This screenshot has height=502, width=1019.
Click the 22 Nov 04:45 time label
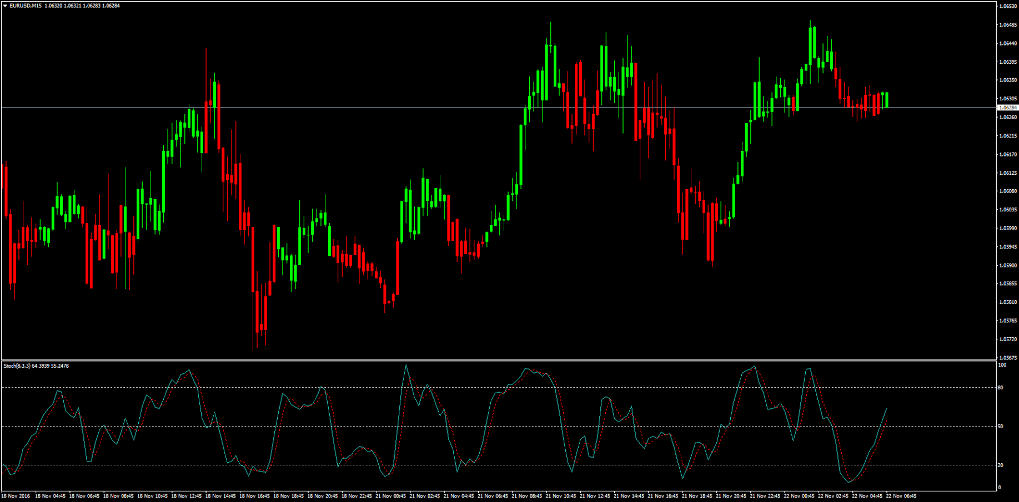pos(868,496)
